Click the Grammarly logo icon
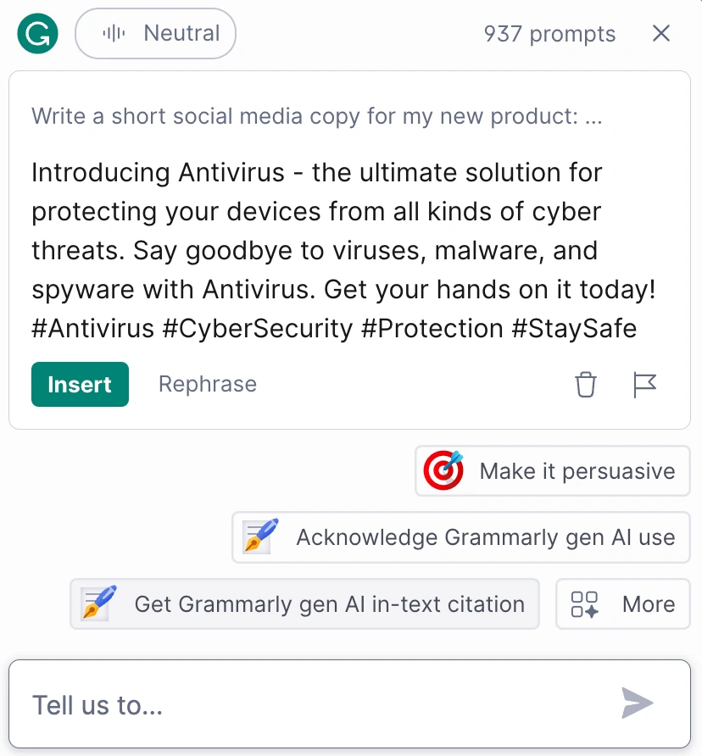This screenshot has width=702, height=756. click(36, 33)
